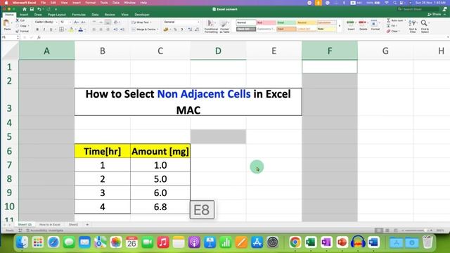Apply the Good cell style
The image size is (450, 253).
click(x=286, y=22)
